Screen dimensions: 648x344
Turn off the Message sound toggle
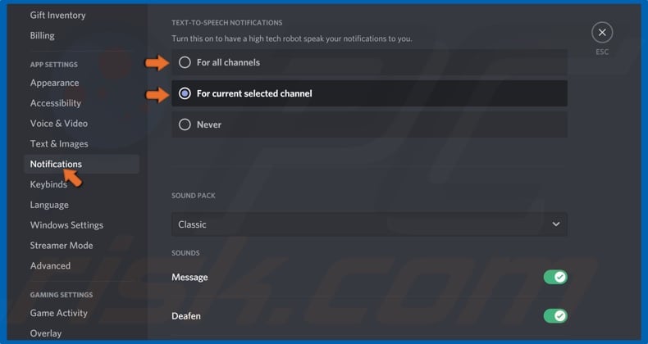click(555, 278)
